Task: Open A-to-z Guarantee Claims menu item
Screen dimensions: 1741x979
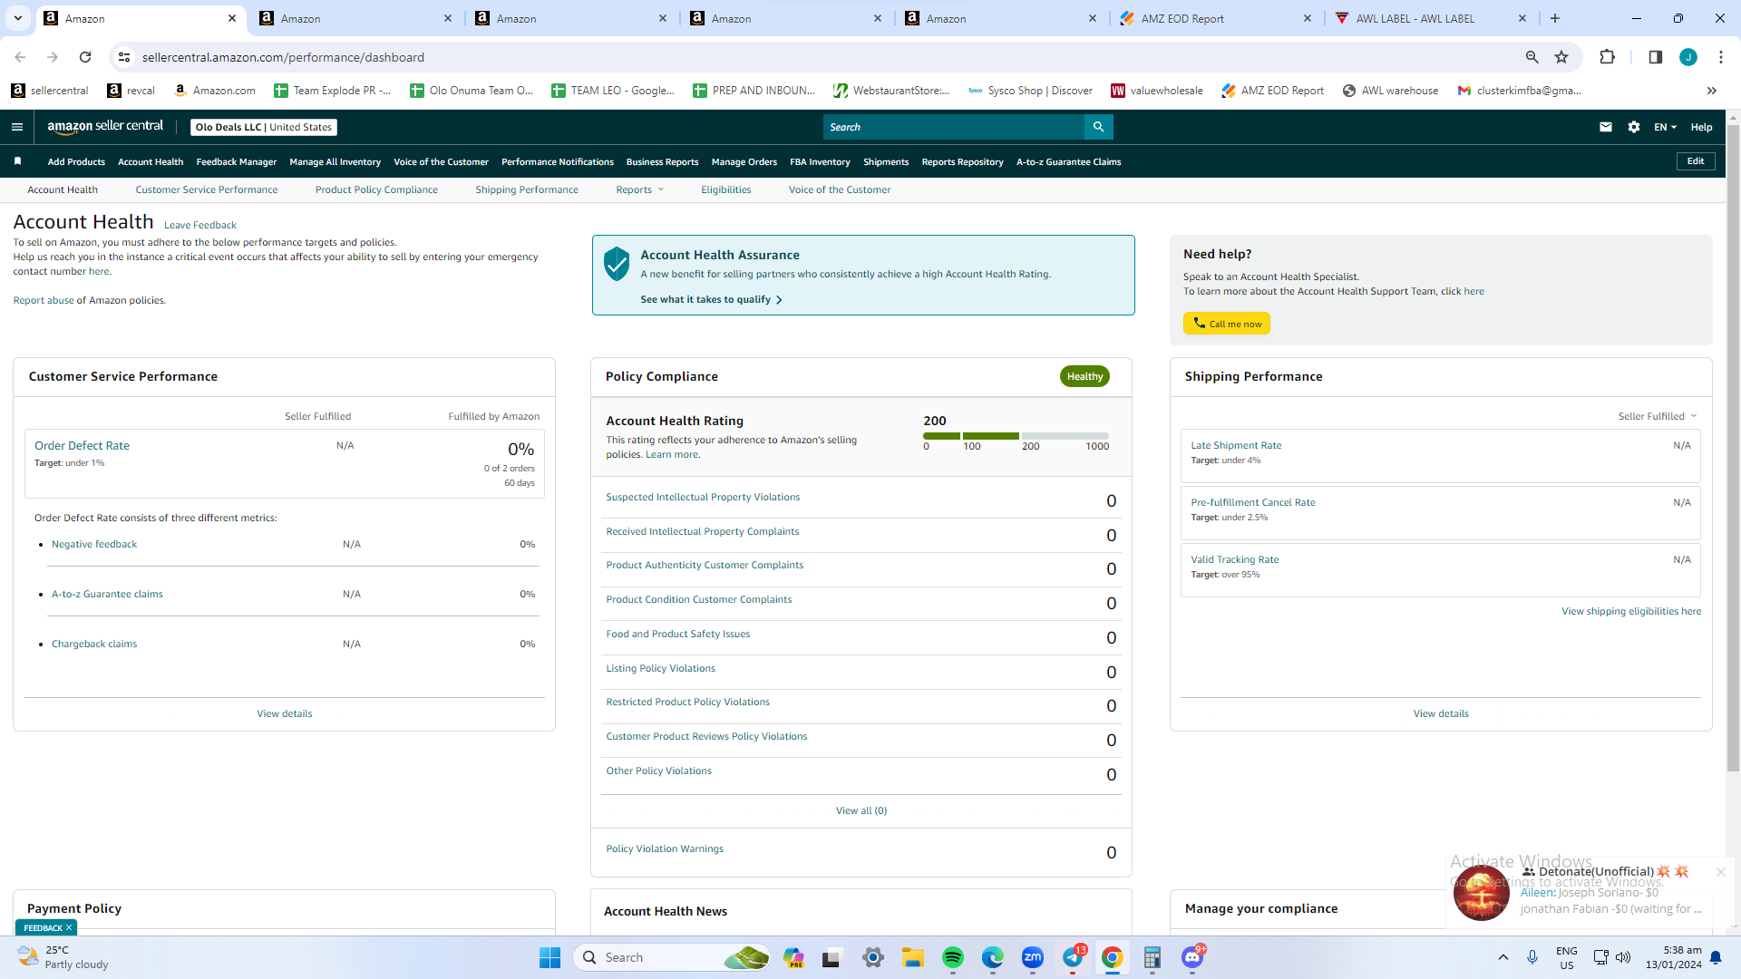Action: [x=1068, y=162]
